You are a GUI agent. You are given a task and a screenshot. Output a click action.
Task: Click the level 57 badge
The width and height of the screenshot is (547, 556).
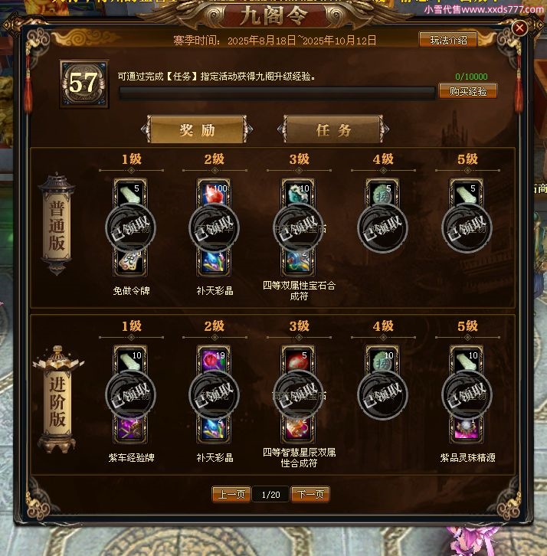coord(84,84)
